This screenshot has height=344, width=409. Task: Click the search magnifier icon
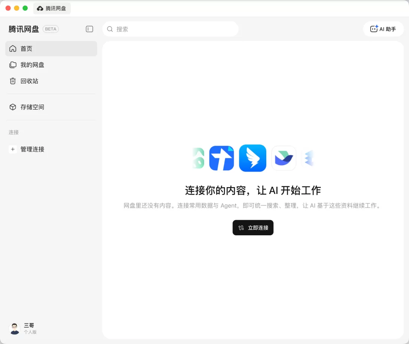pos(110,29)
